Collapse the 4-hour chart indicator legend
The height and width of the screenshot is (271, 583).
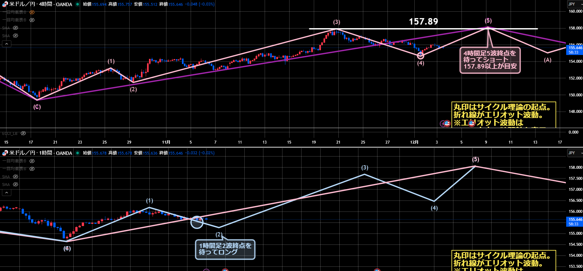(x=6, y=44)
